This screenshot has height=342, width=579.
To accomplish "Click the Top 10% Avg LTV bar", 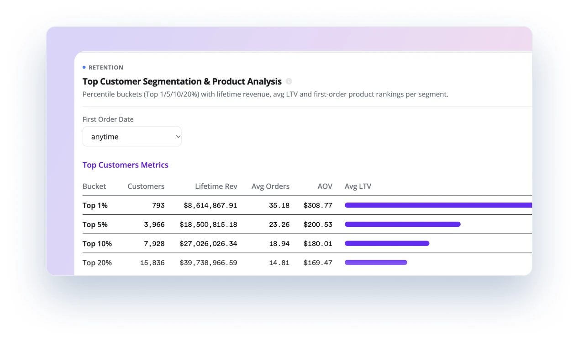I will click(x=387, y=244).
